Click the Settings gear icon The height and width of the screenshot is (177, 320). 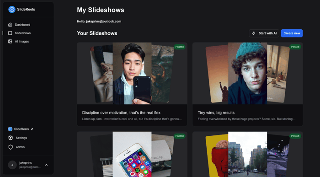11,138
